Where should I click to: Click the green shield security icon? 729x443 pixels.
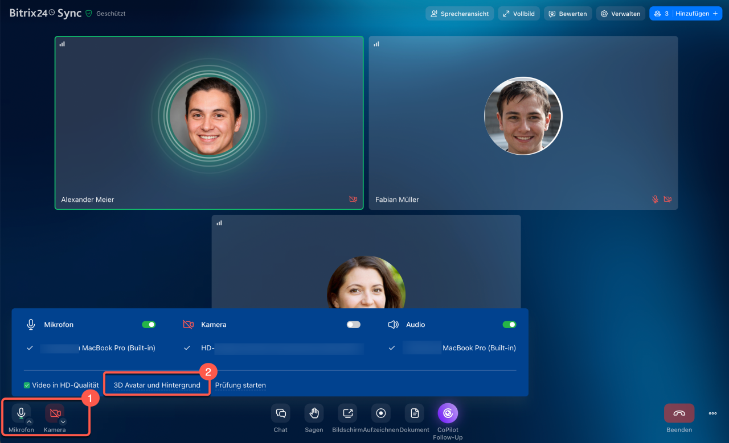[89, 13]
